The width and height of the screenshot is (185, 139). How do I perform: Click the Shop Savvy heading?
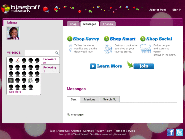(86, 39)
